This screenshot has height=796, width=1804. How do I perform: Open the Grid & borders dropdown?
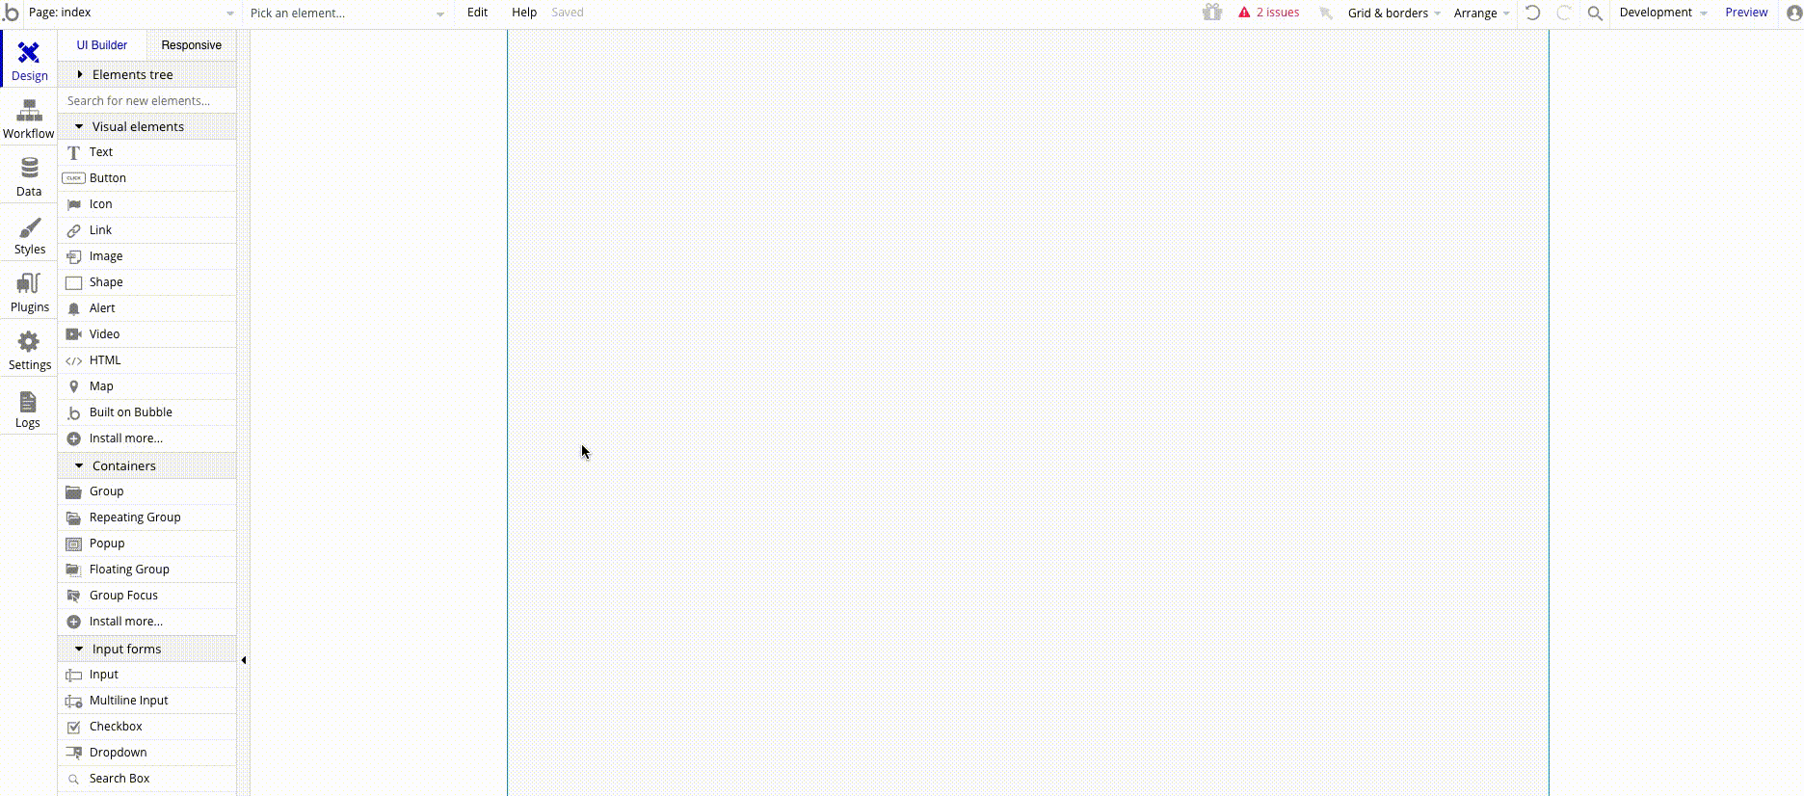click(1393, 13)
